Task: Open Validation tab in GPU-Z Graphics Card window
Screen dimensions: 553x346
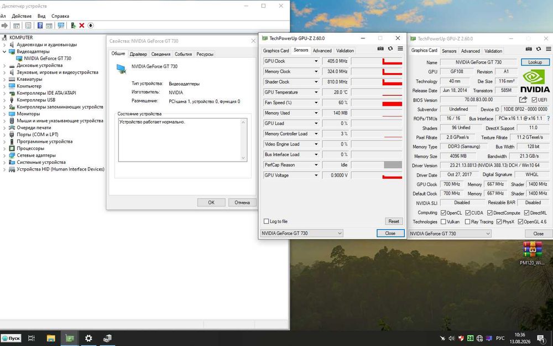Action: 493,51
